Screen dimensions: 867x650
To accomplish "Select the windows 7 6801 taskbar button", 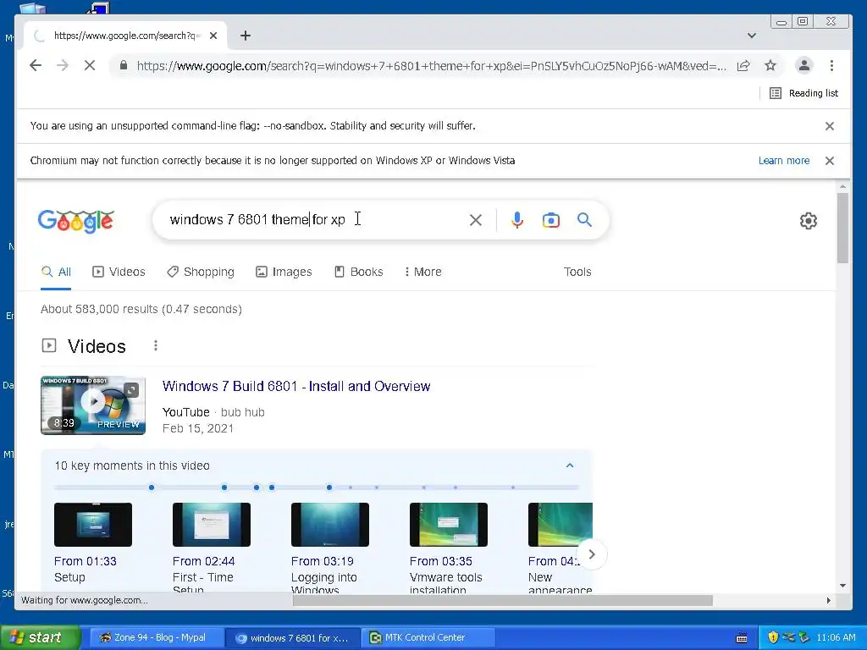I will pyautogui.click(x=292, y=638).
